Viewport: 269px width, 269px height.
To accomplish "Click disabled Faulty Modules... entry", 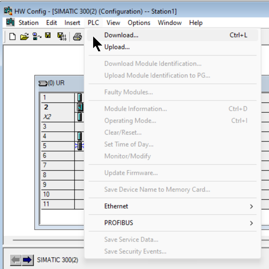I will pos(173,92).
